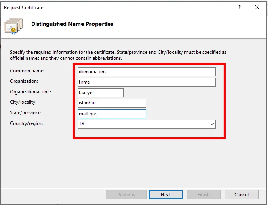Focus the City/locality field showing istanbul
This screenshot has height=205, width=268.
tap(112, 103)
